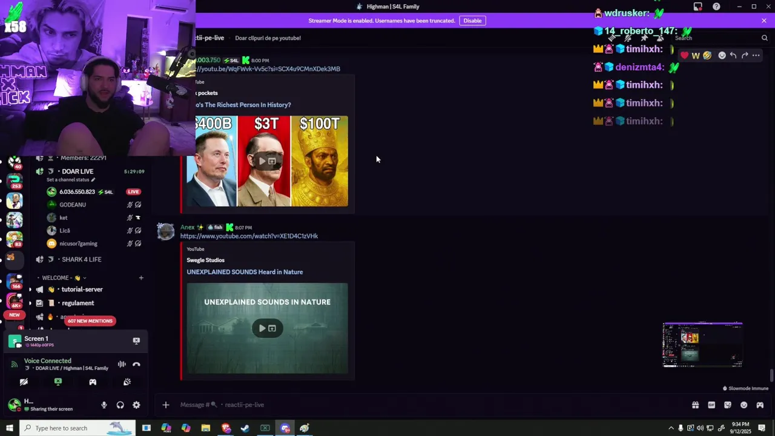Open Discord user settings gear

click(136, 405)
